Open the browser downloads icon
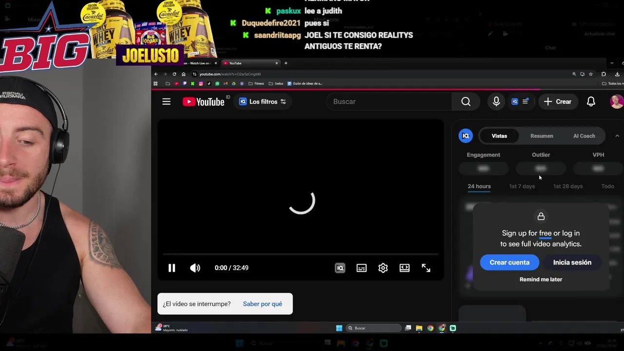 tap(617, 74)
